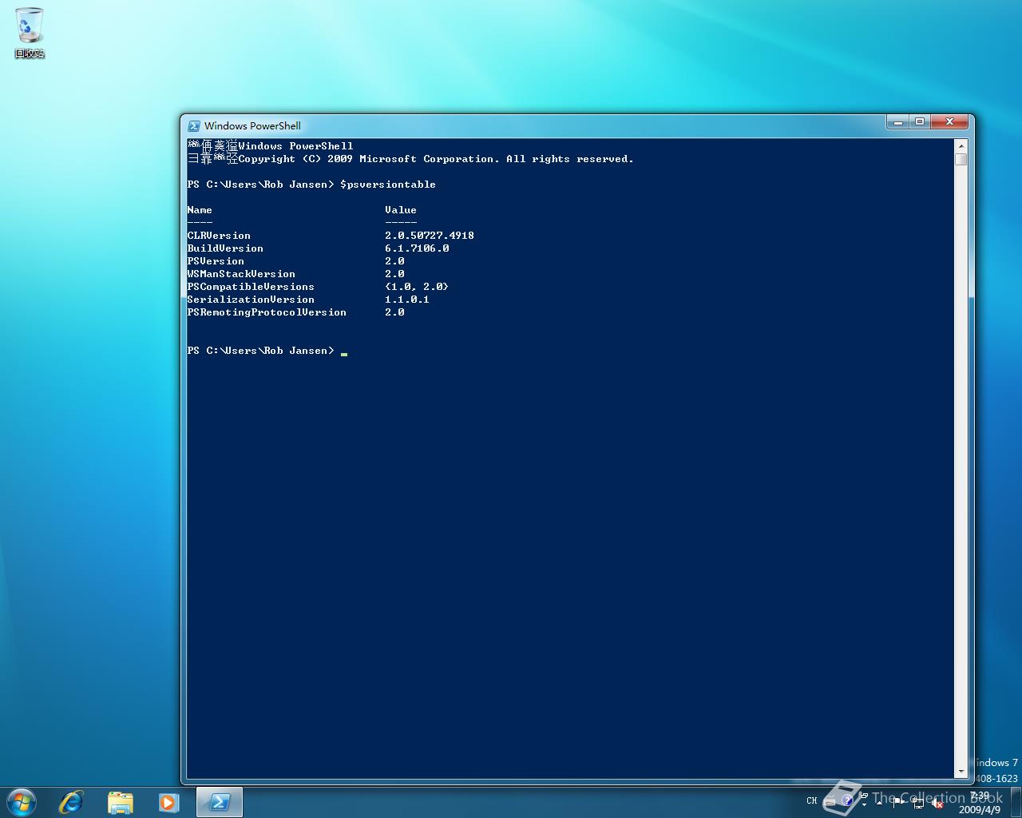1022x818 pixels.
Task: Select the PowerShell taskbar button
Action: (219, 802)
